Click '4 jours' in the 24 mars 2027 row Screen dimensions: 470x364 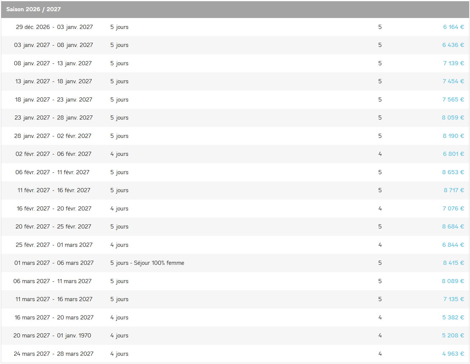[119, 354]
